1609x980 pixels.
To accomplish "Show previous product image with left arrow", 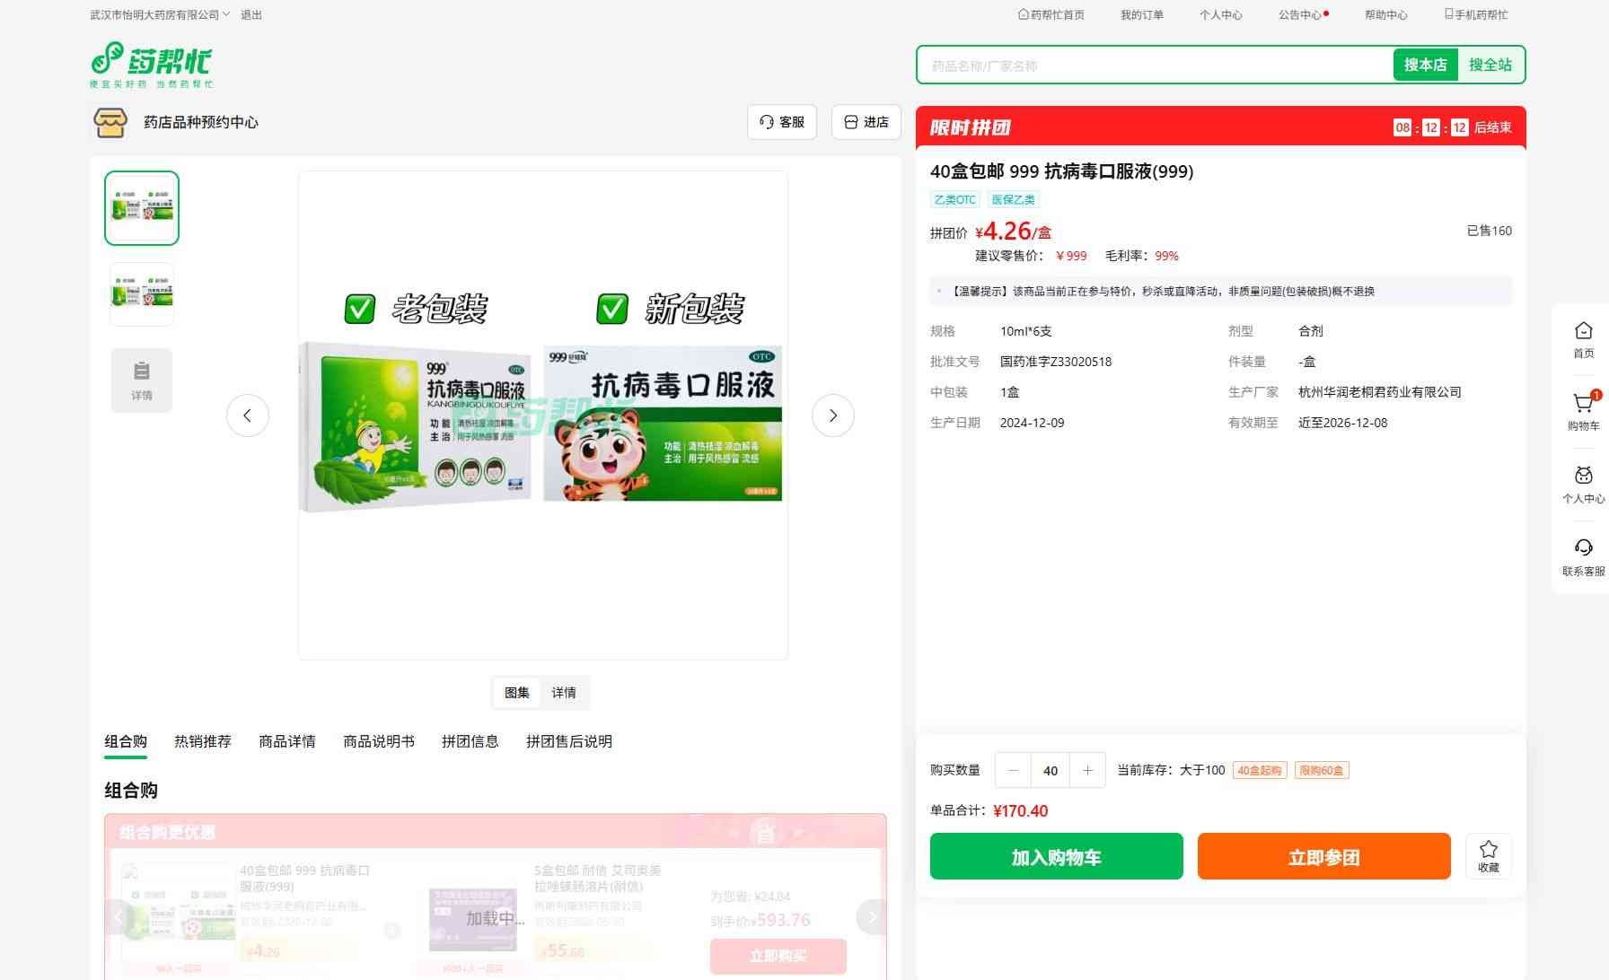I will coord(248,416).
